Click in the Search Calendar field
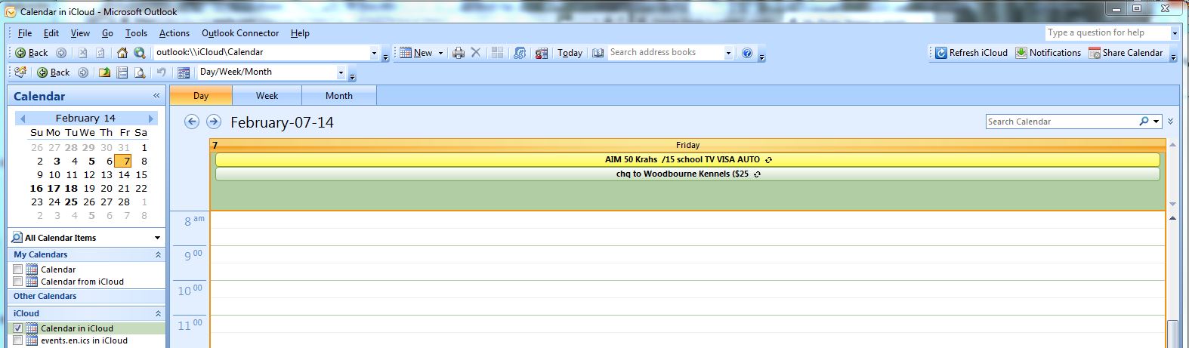The width and height of the screenshot is (1189, 348). pos(1061,122)
